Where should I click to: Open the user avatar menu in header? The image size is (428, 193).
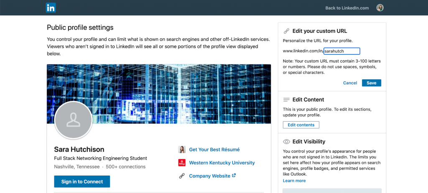(x=380, y=8)
